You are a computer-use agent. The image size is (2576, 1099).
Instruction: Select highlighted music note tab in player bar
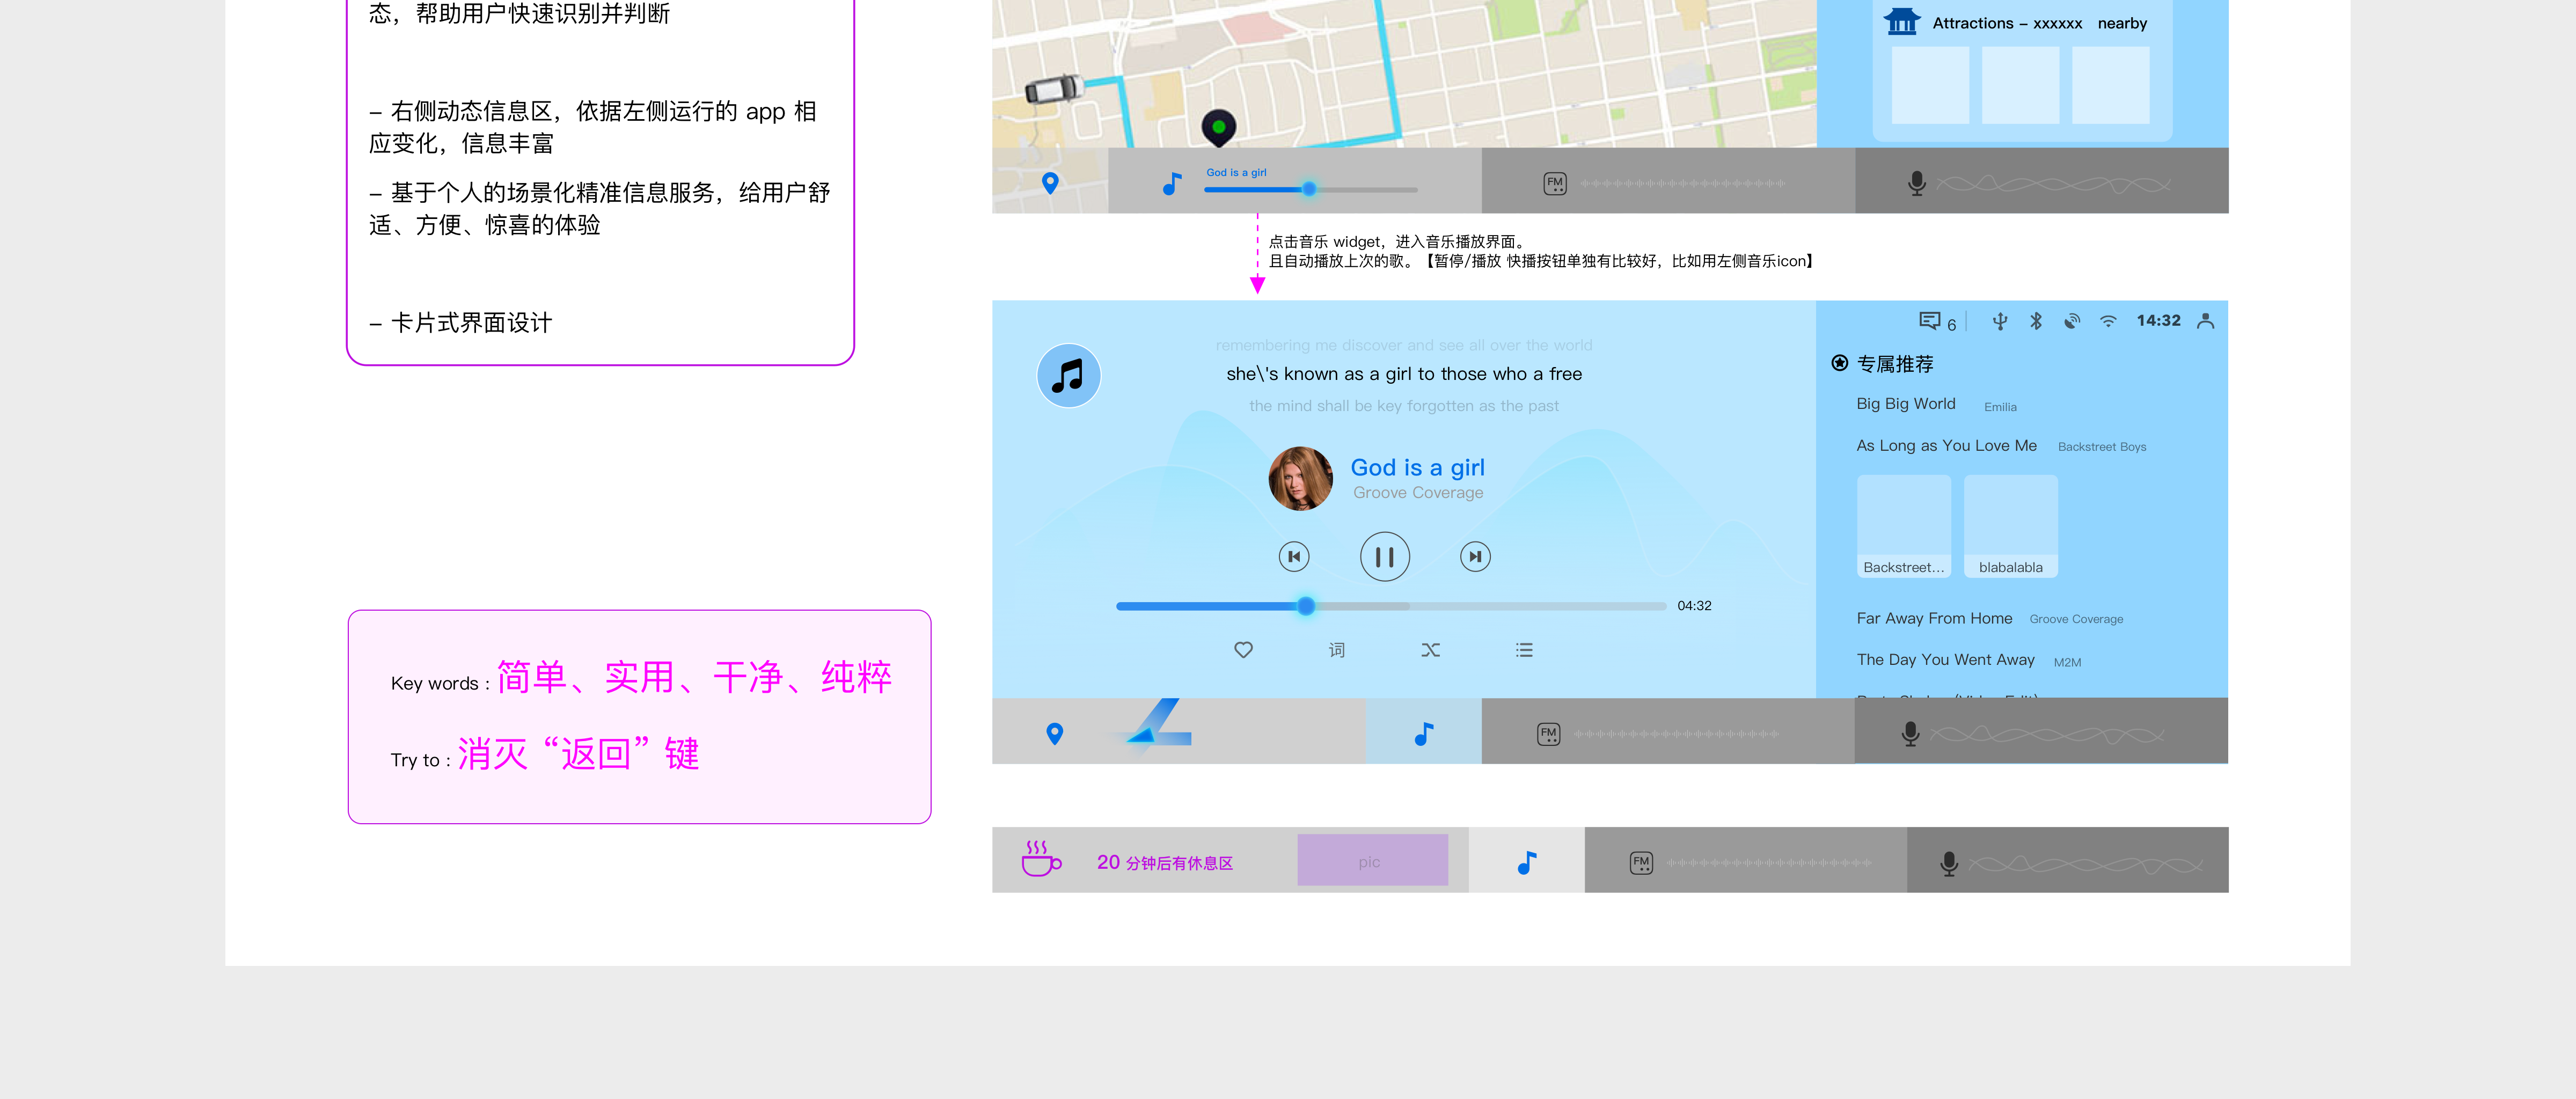pyautogui.click(x=1423, y=732)
